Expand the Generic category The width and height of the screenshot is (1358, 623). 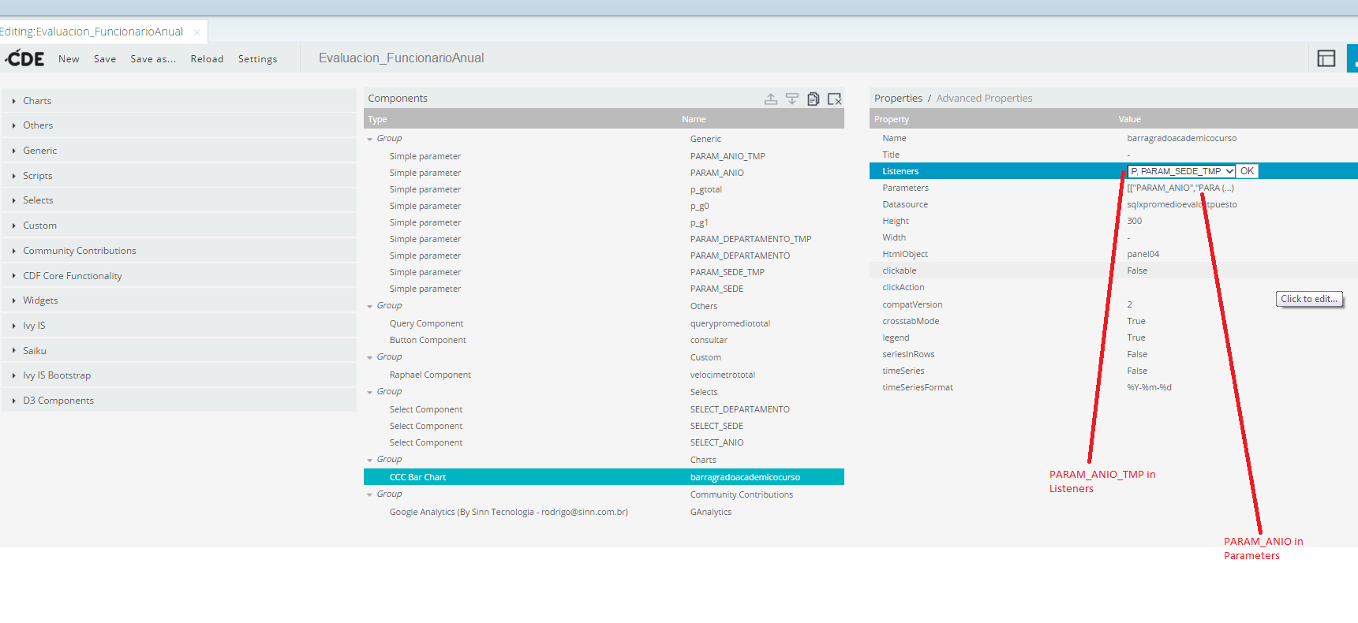[x=178, y=151]
